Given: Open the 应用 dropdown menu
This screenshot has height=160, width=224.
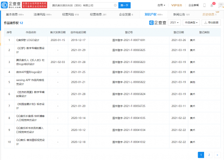Looking at the screenshot, I should pyautogui.click(x=161, y=5).
